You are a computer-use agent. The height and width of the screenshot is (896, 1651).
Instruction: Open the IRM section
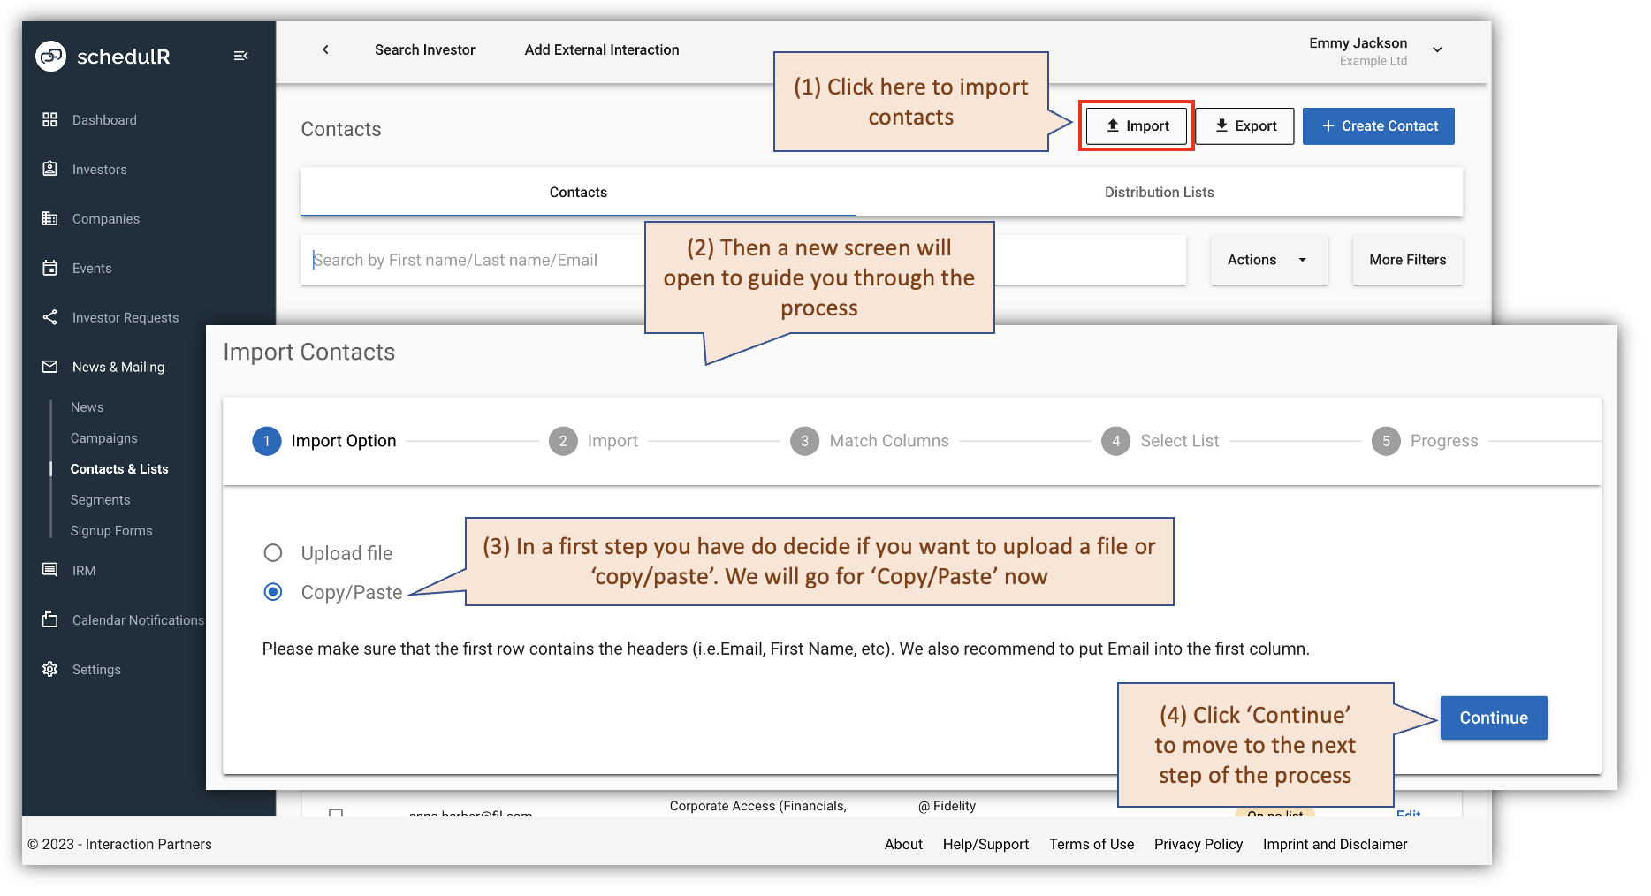[83, 570]
